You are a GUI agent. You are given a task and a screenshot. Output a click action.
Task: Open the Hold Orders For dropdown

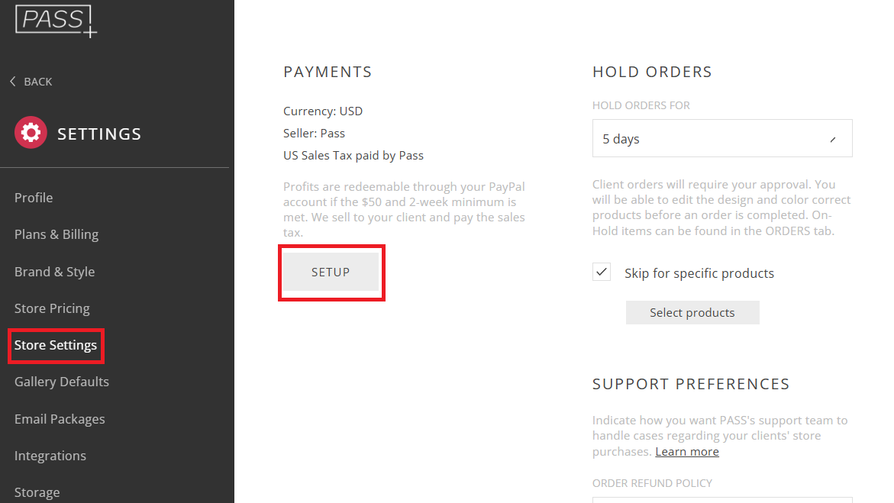coord(722,138)
